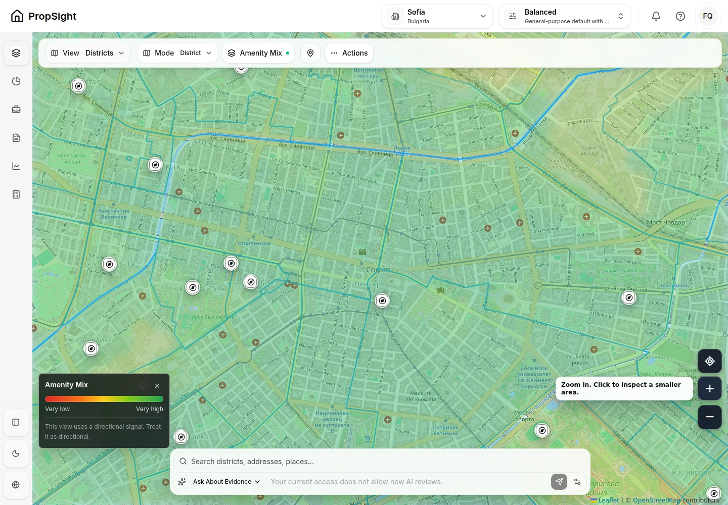Screen dimensions: 728x505
Task: Open the line chart trends sidebar icon
Action: pyautogui.click(x=16, y=166)
